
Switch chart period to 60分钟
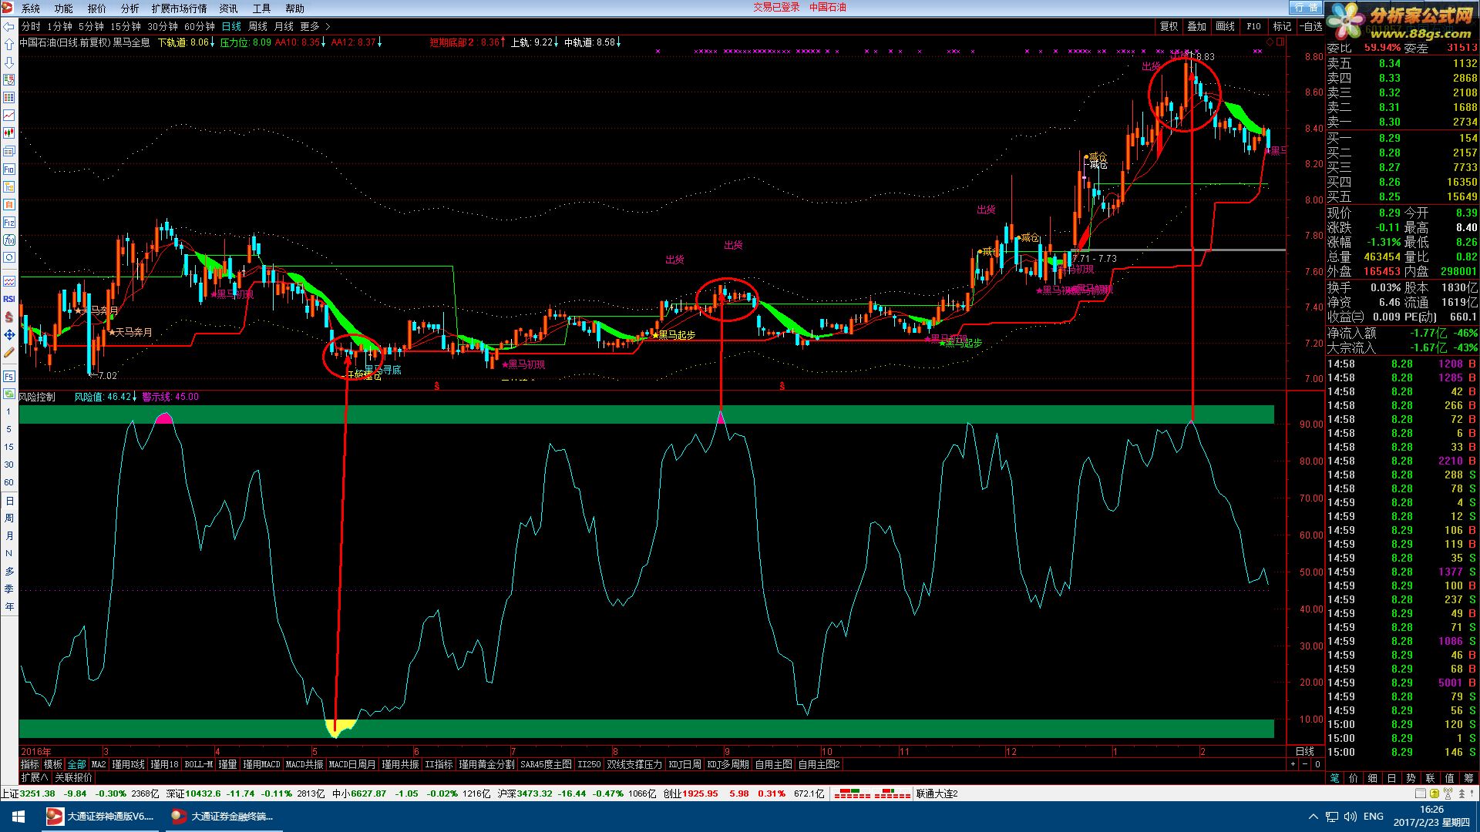[x=200, y=26]
